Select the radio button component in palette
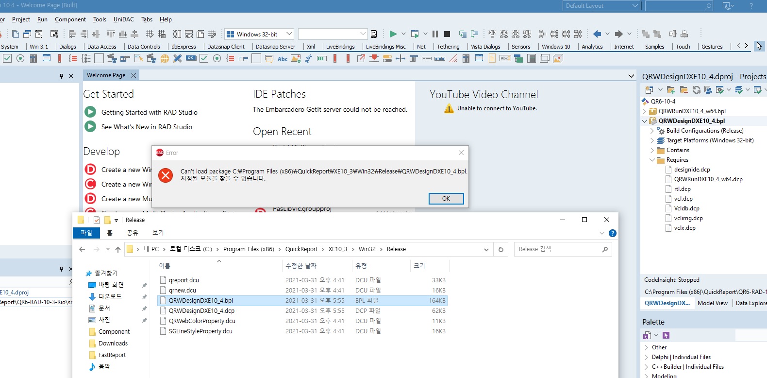This screenshot has height=378, width=767. pyautogui.click(x=20, y=58)
